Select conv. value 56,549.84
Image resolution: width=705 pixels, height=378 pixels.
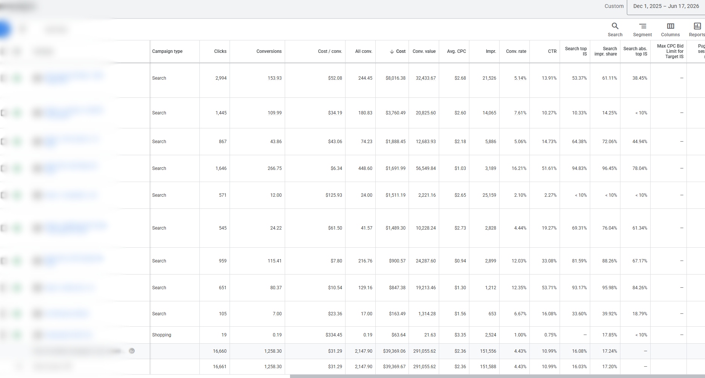(426, 168)
